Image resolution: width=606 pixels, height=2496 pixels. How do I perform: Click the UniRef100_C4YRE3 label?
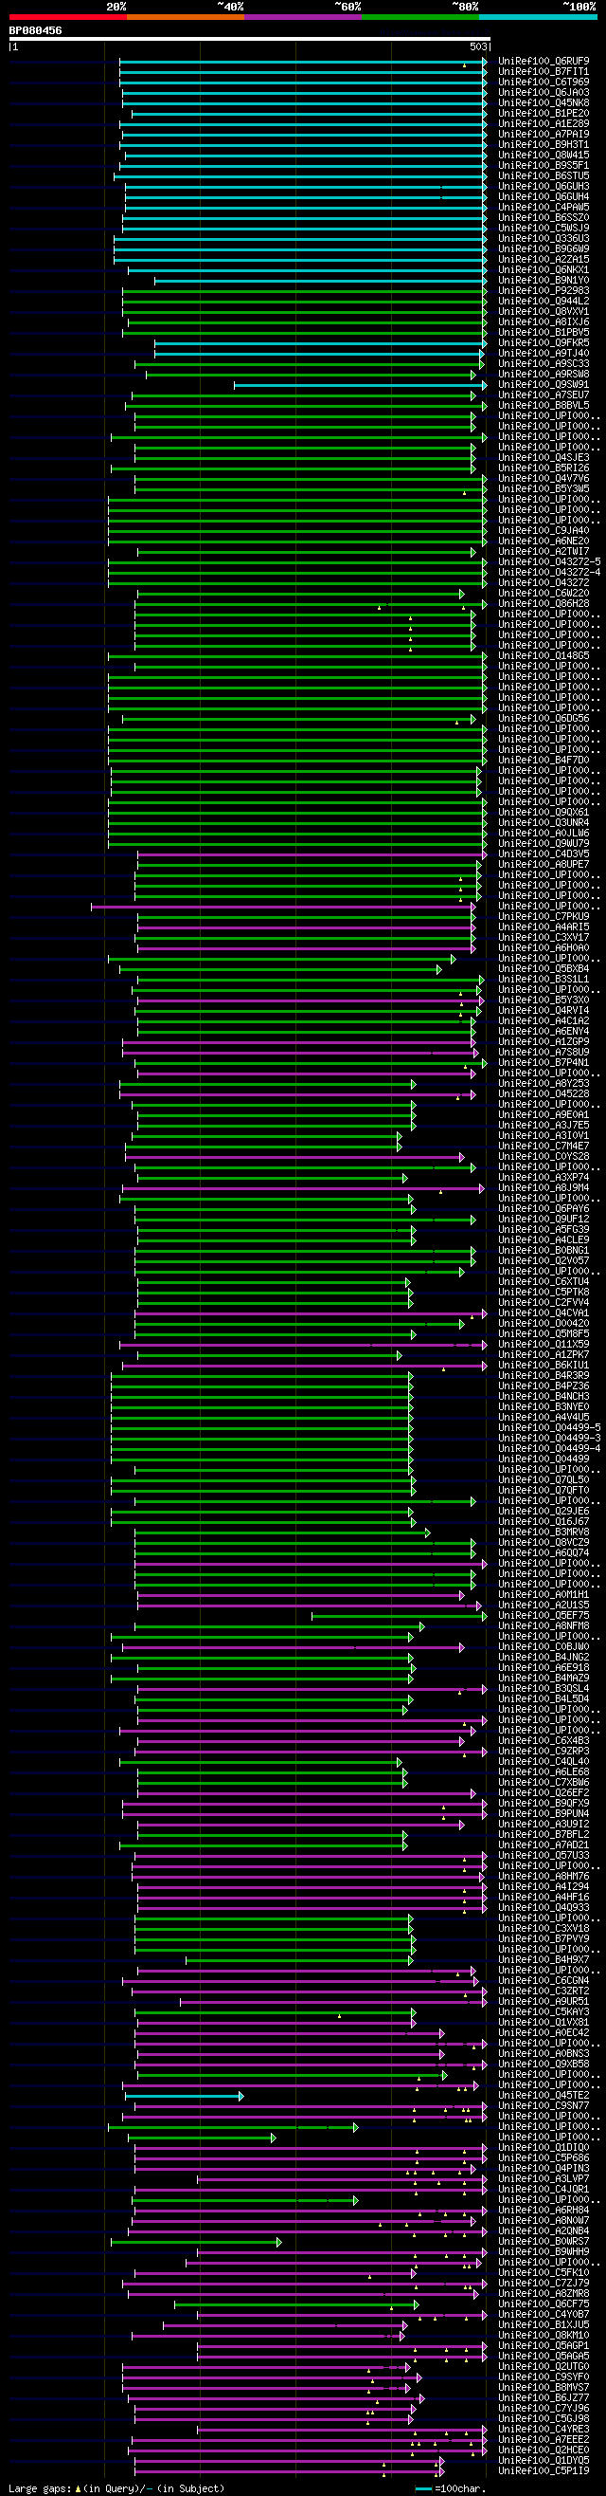coord(544,2428)
